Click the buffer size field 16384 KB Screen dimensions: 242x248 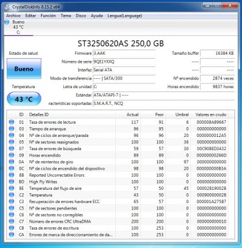217,54
